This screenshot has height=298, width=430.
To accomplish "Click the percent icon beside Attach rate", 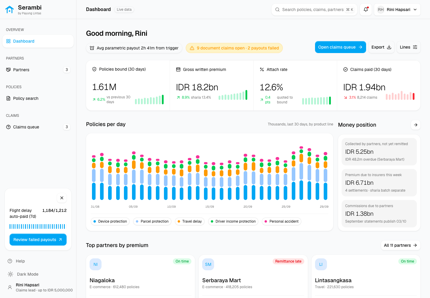I will point(262,69).
